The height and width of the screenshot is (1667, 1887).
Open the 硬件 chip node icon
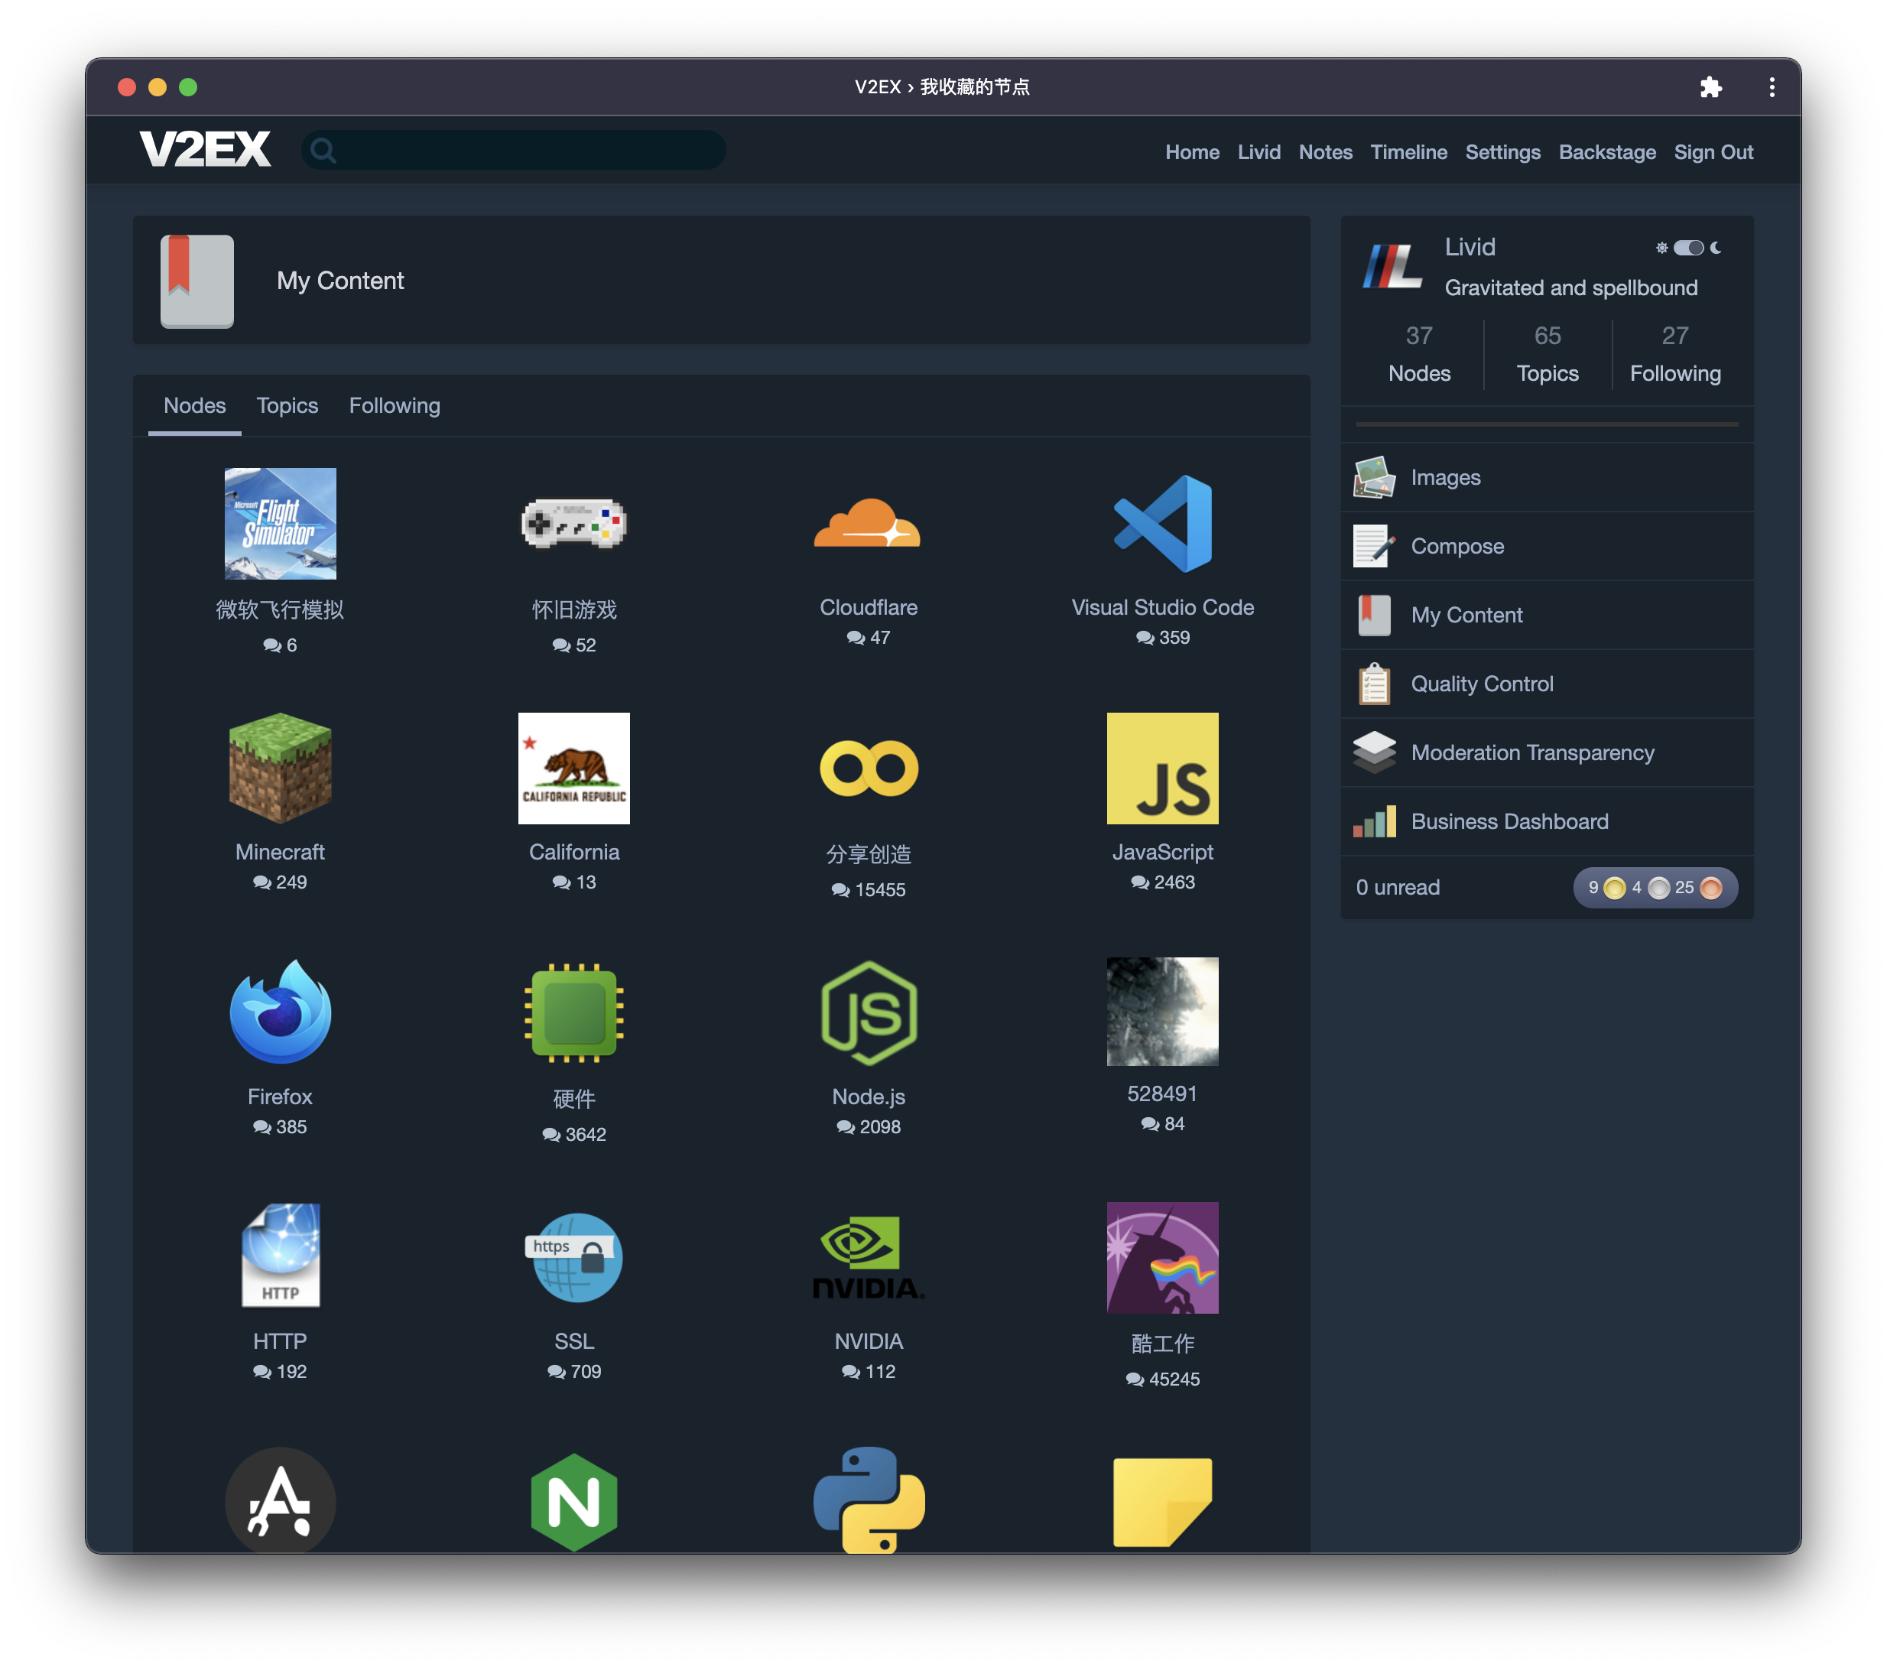pos(573,1012)
